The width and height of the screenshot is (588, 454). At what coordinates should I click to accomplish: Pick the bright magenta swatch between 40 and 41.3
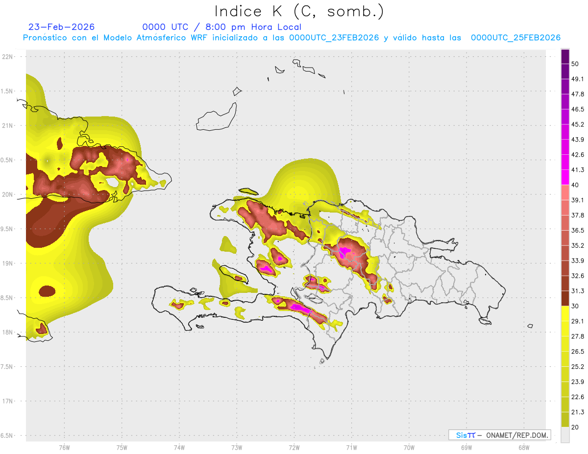pos(565,177)
